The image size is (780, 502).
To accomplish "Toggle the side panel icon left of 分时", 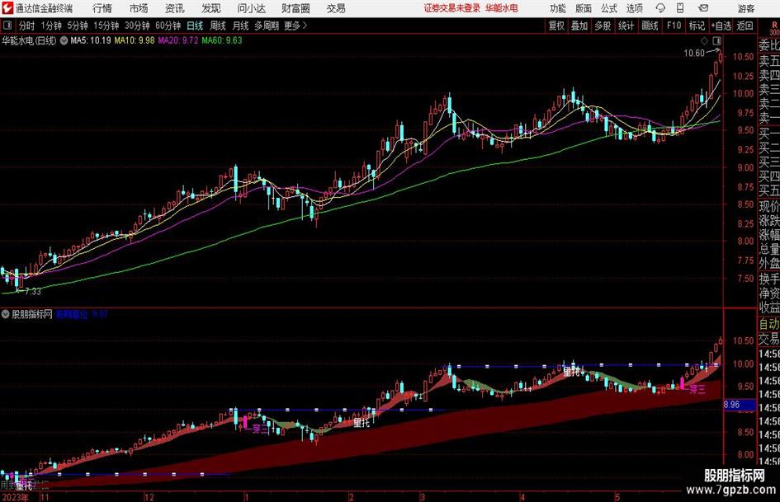I will (x=7, y=26).
